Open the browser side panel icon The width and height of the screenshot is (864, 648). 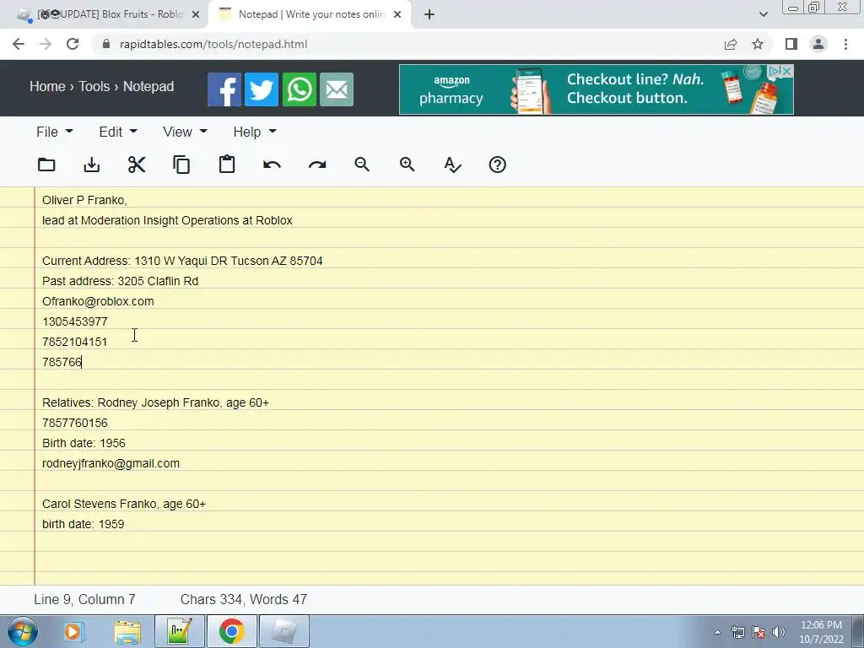pyautogui.click(x=791, y=44)
